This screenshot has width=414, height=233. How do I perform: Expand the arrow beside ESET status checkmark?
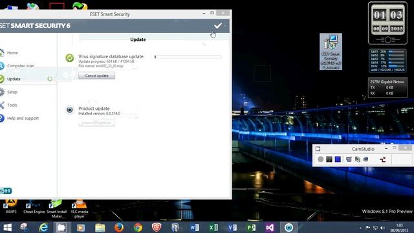[x=225, y=26]
